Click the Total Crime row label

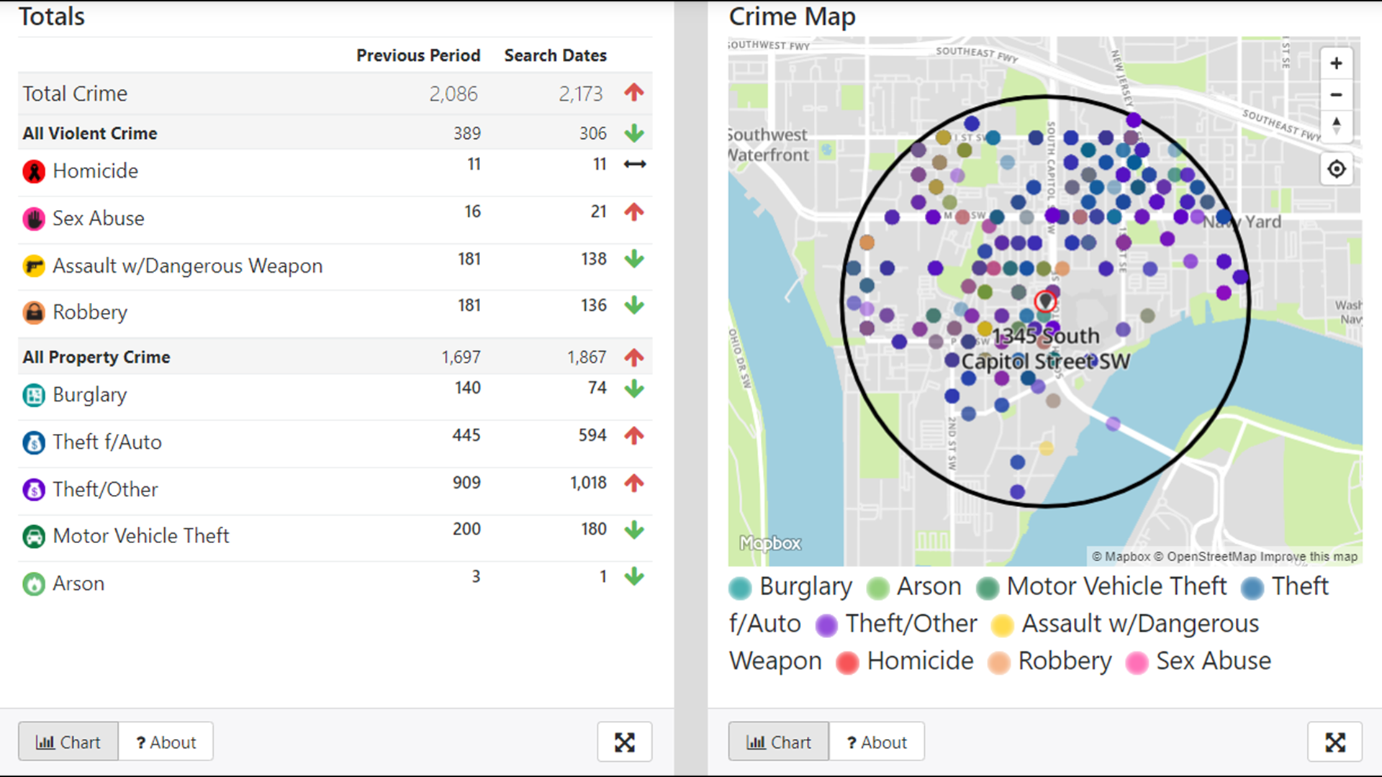[75, 94]
